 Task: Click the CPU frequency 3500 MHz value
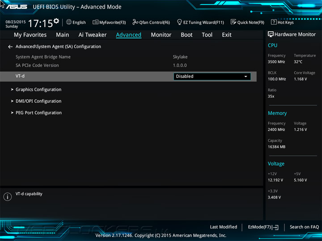tap(276, 62)
